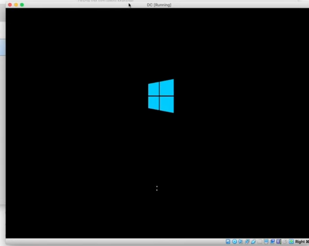Viewport: 309px width, 246px height.
Task: Click the DC [Running] window title
Action: tap(159, 5)
